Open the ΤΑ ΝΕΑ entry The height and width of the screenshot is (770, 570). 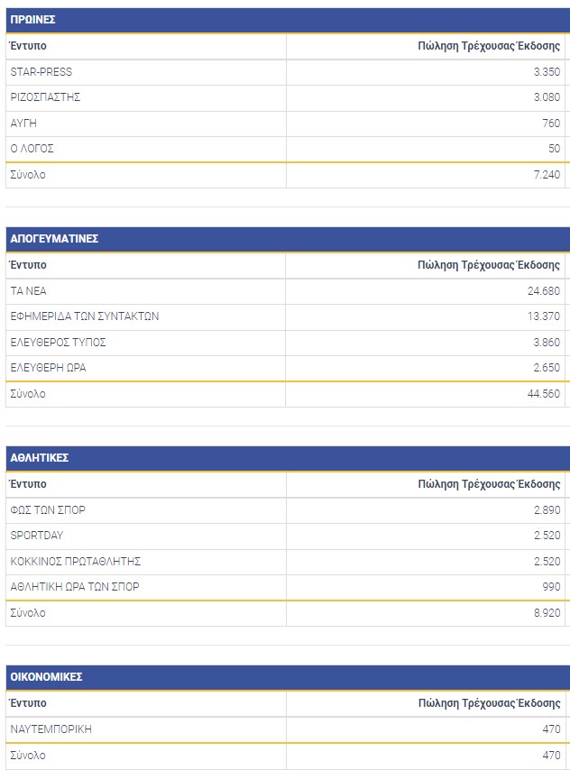click(x=28, y=291)
